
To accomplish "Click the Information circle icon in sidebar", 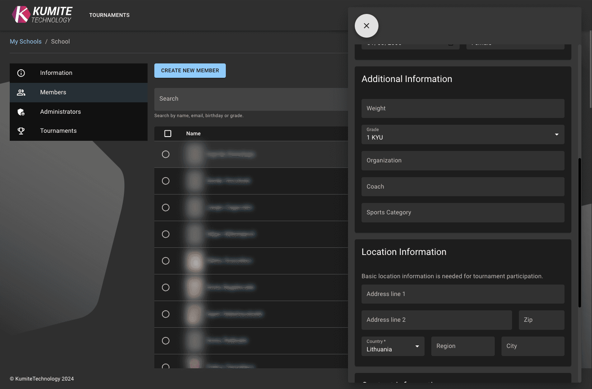I will tap(21, 73).
